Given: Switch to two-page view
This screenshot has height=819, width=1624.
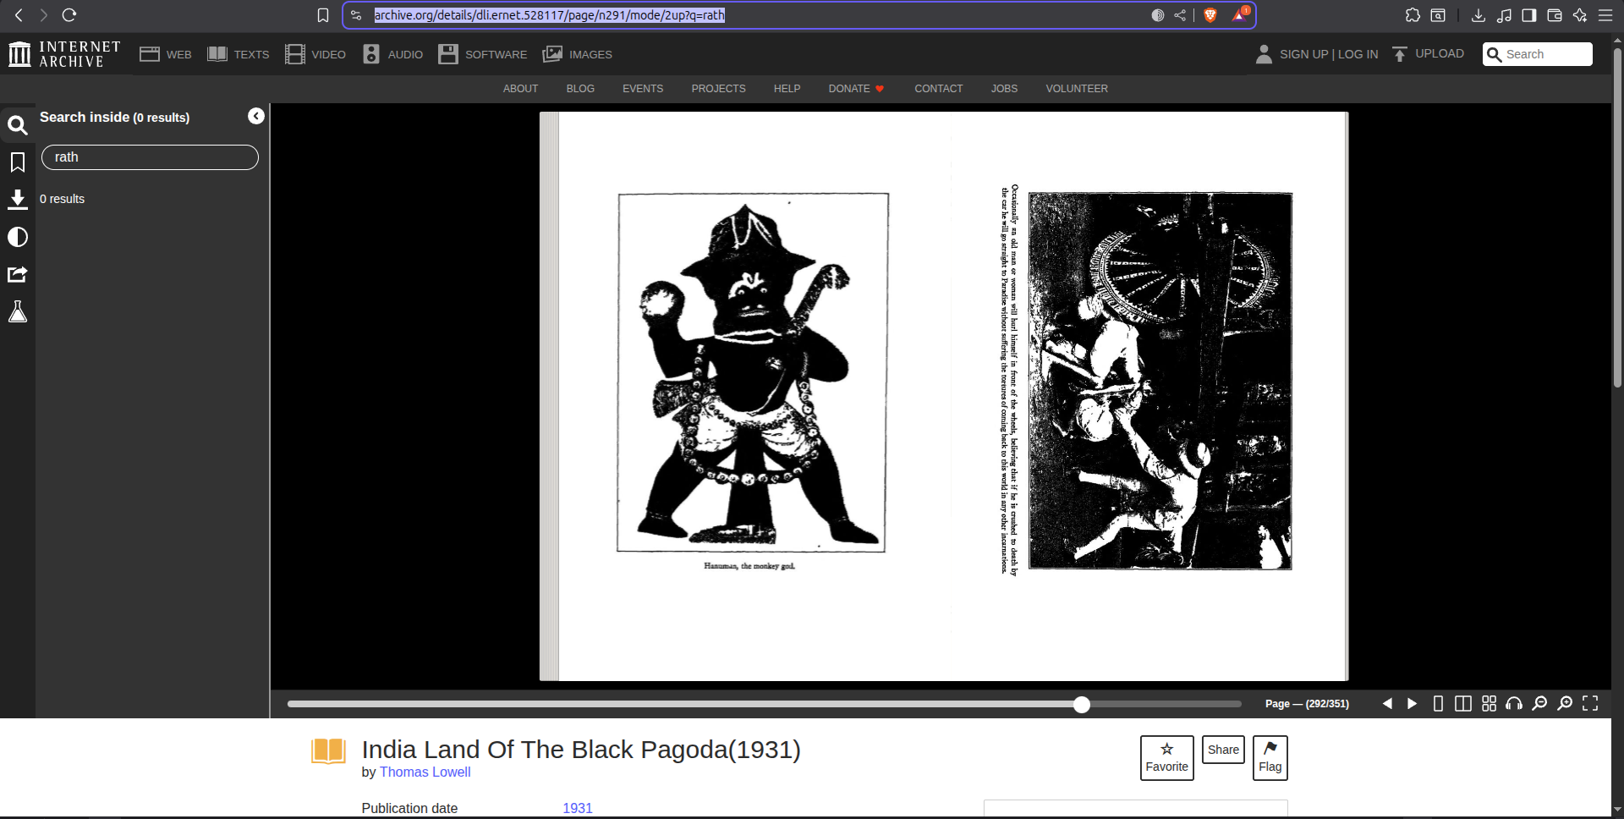Looking at the screenshot, I should point(1463,704).
